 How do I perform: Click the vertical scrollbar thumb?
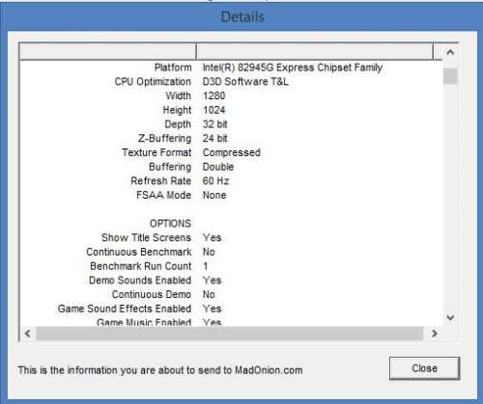tap(450, 76)
